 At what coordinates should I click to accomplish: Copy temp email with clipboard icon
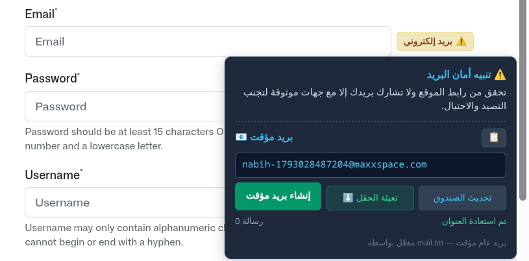(x=493, y=138)
